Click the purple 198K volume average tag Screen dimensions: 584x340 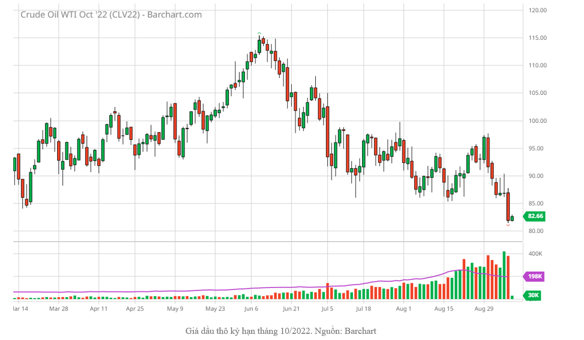point(535,276)
